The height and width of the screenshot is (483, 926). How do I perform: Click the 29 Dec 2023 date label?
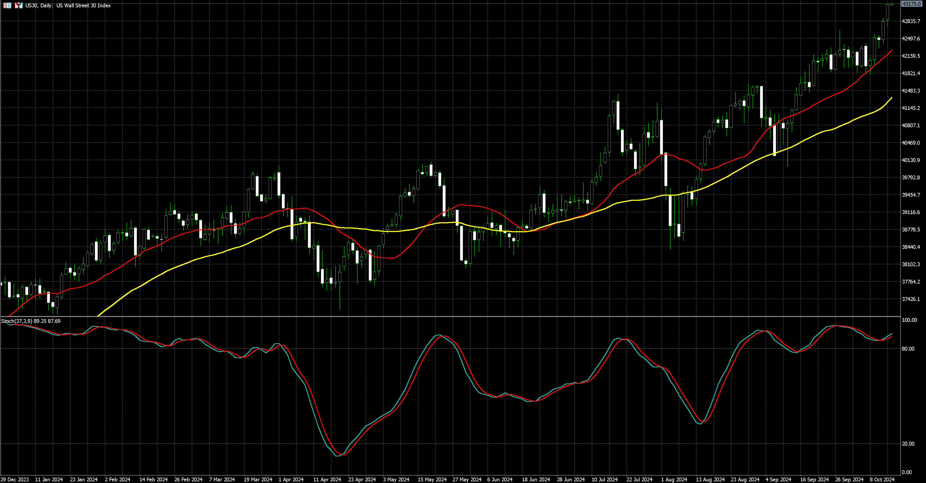pos(15,479)
